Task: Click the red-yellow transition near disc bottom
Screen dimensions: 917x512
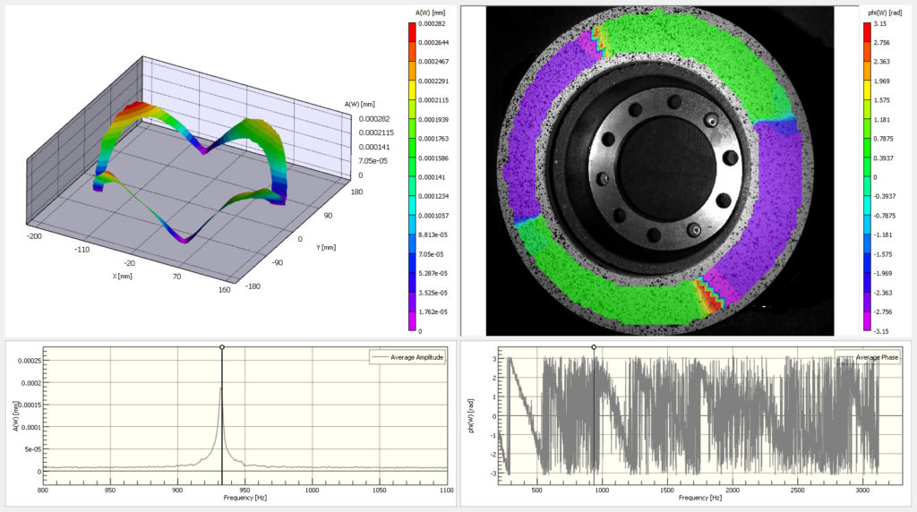Action: 707,297
